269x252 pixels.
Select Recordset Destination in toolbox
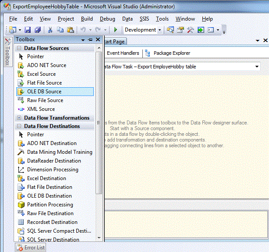tap(52, 222)
